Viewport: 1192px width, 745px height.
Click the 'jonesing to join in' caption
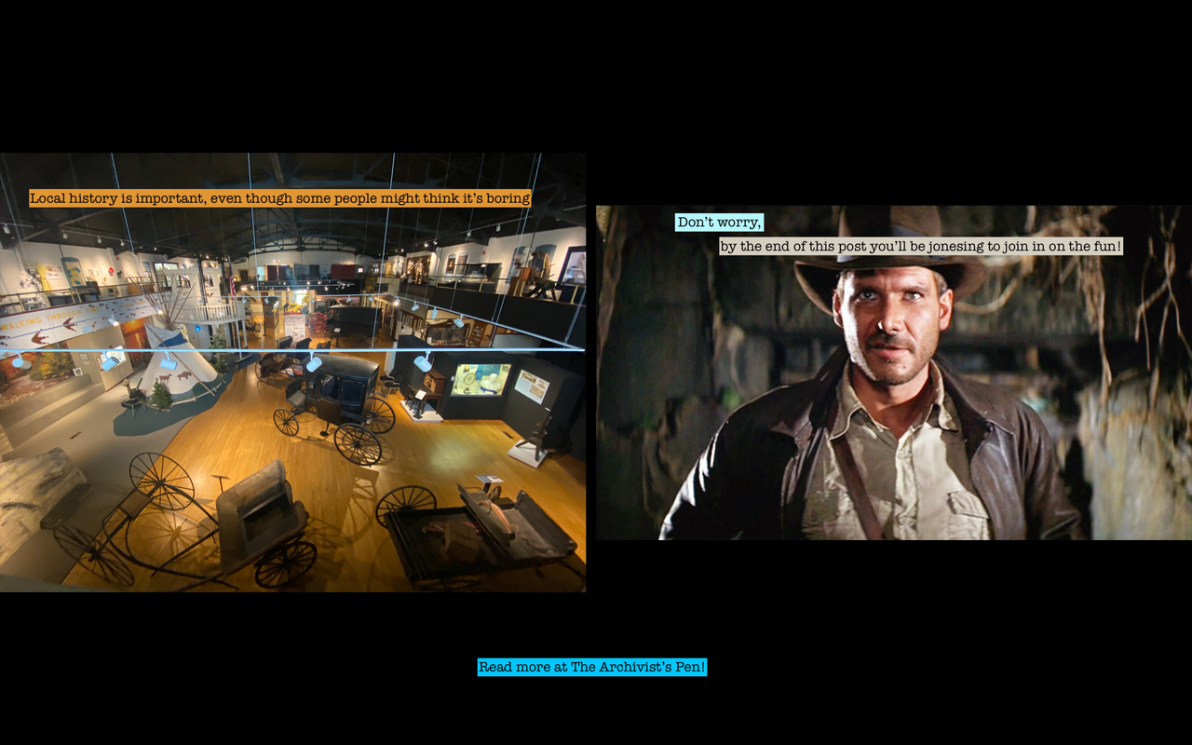[x=921, y=246]
